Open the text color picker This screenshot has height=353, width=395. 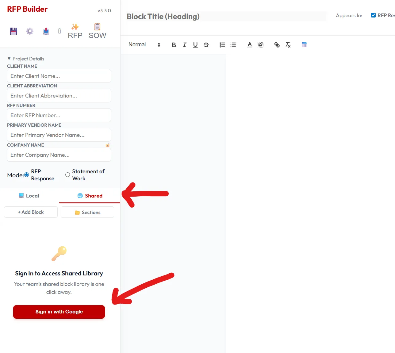250,45
